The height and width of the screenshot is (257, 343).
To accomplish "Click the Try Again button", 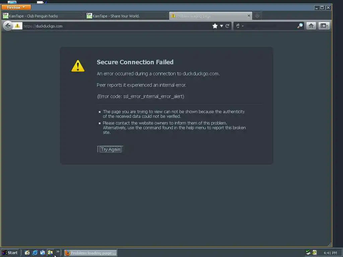I will 110,149.
